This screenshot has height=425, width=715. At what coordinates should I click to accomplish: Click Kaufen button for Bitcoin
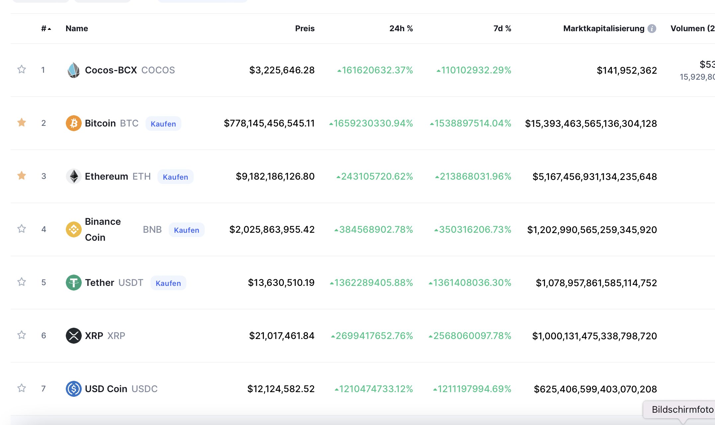click(163, 124)
